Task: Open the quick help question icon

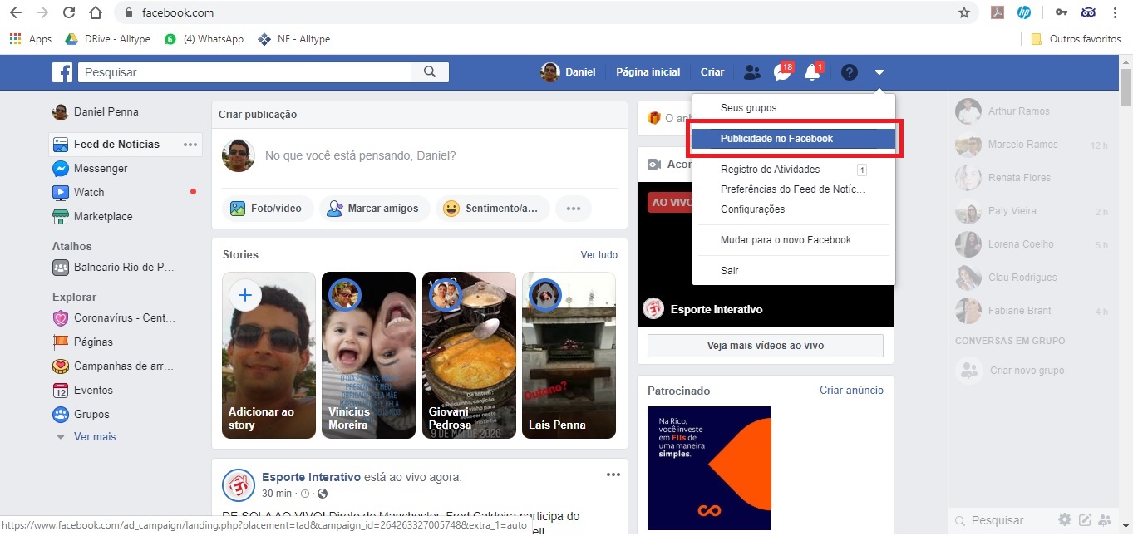Action: click(849, 72)
